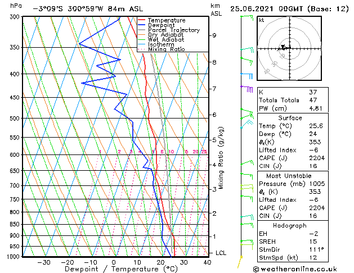Click the SREH value 15

tap(313, 242)
